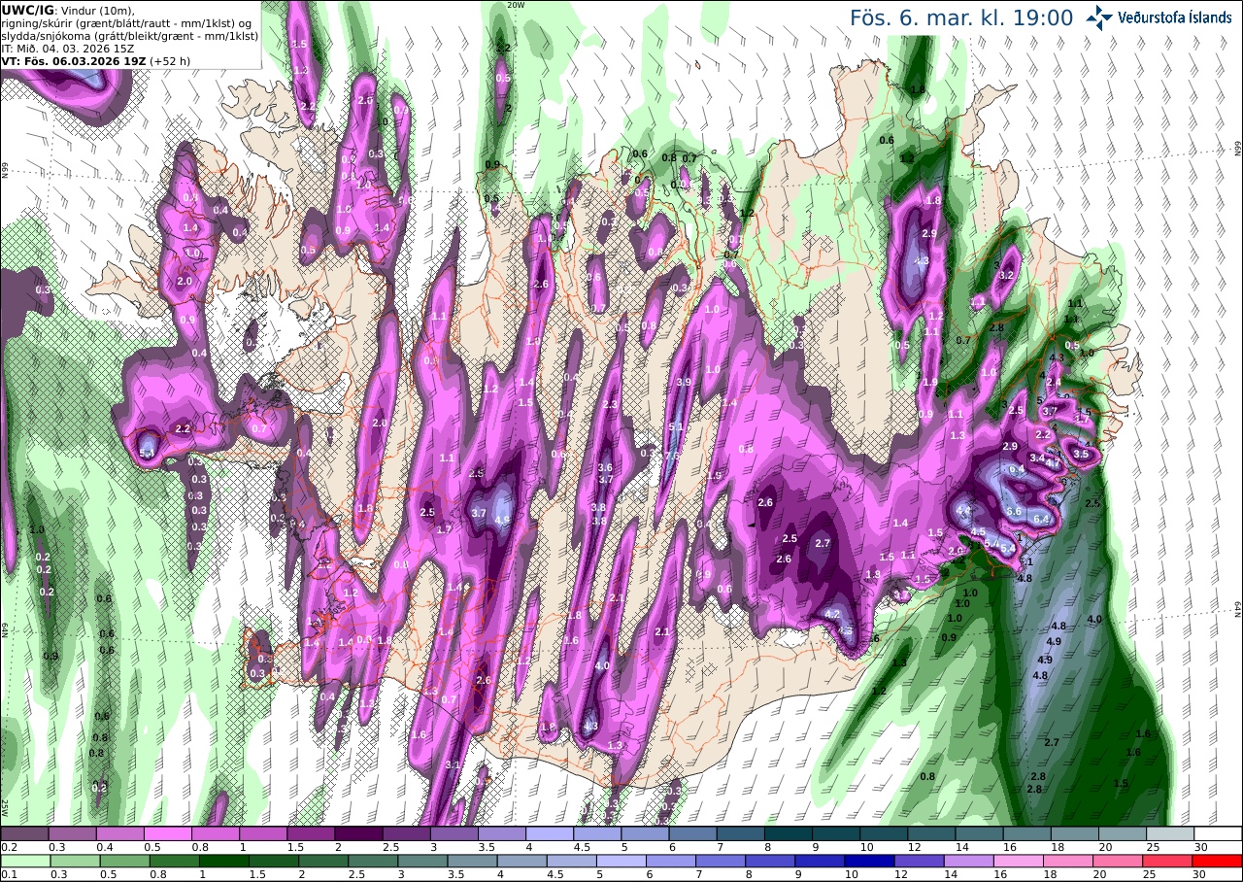Click the Veðurstofa Íslands name text

pyautogui.click(x=1175, y=17)
